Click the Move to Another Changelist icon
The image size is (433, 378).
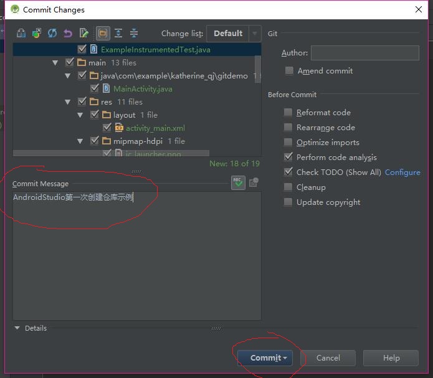click(x=37, y=34)
